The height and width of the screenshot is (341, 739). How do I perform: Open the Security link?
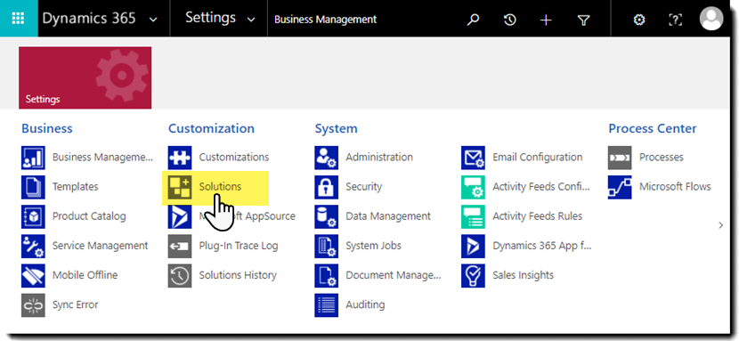[x=363, y=186]
